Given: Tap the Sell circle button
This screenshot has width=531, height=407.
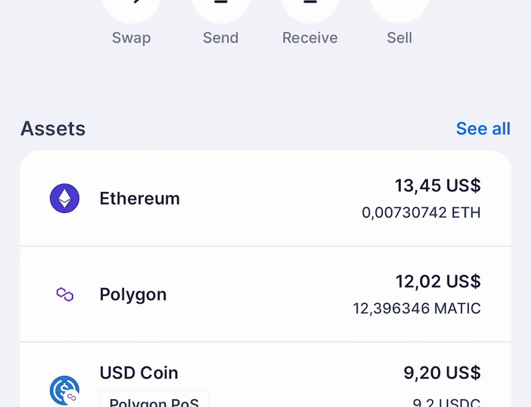Looking at the screenshot, I should click(x=400, y=8).
